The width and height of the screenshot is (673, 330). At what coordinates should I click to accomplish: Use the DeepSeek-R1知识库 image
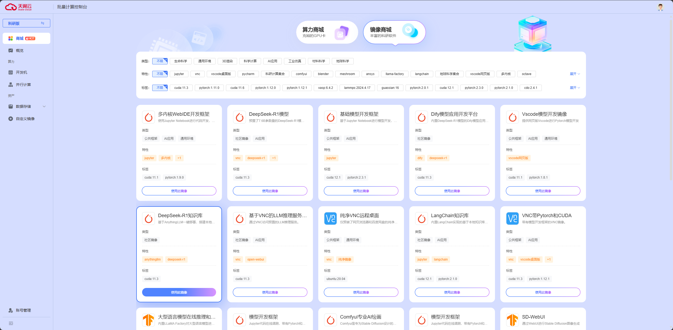tap(179, 292)
